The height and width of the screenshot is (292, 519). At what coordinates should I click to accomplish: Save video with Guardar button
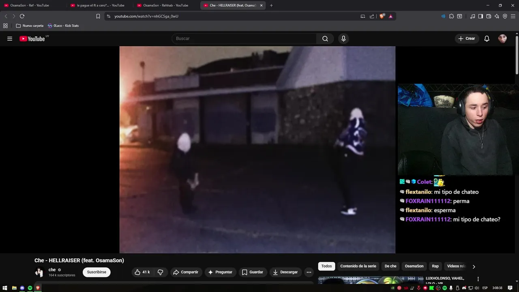pos(253,272)
